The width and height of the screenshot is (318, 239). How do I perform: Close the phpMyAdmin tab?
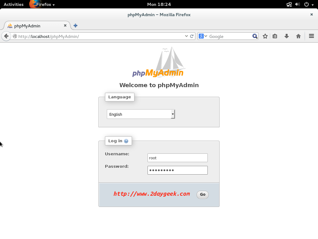point(65,26)
